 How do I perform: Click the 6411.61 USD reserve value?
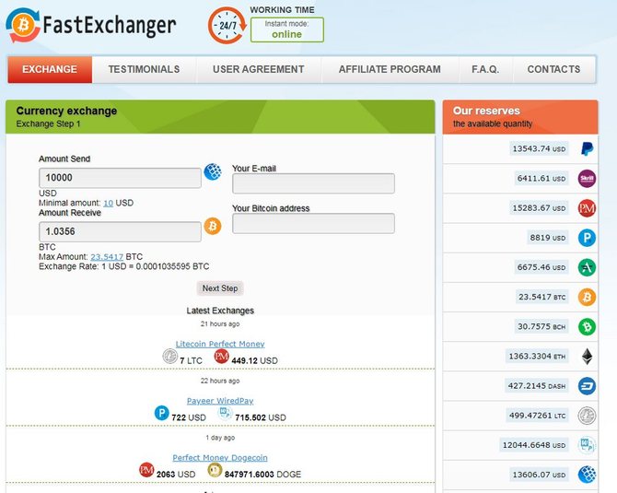541,179
